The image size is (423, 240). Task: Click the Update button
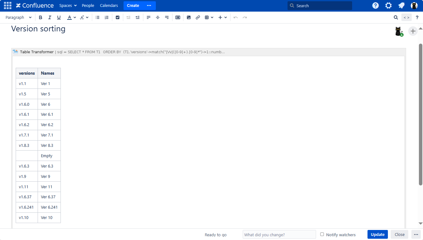(378, 234)
